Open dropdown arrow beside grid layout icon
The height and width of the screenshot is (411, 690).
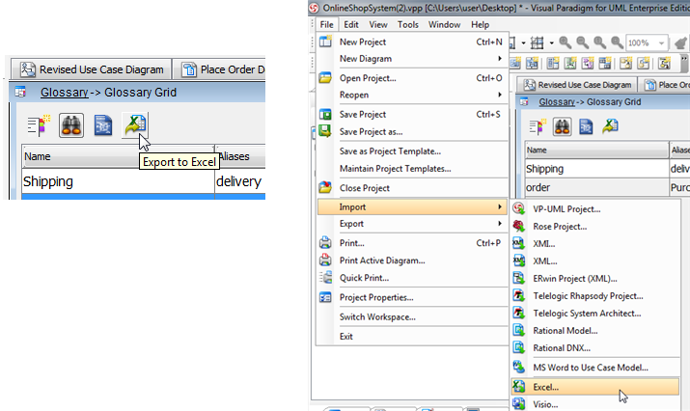point(551,43)
